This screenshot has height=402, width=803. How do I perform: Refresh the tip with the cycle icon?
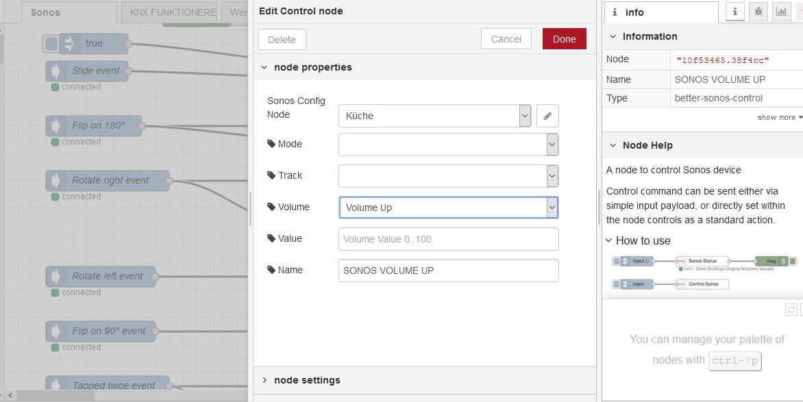791,310
